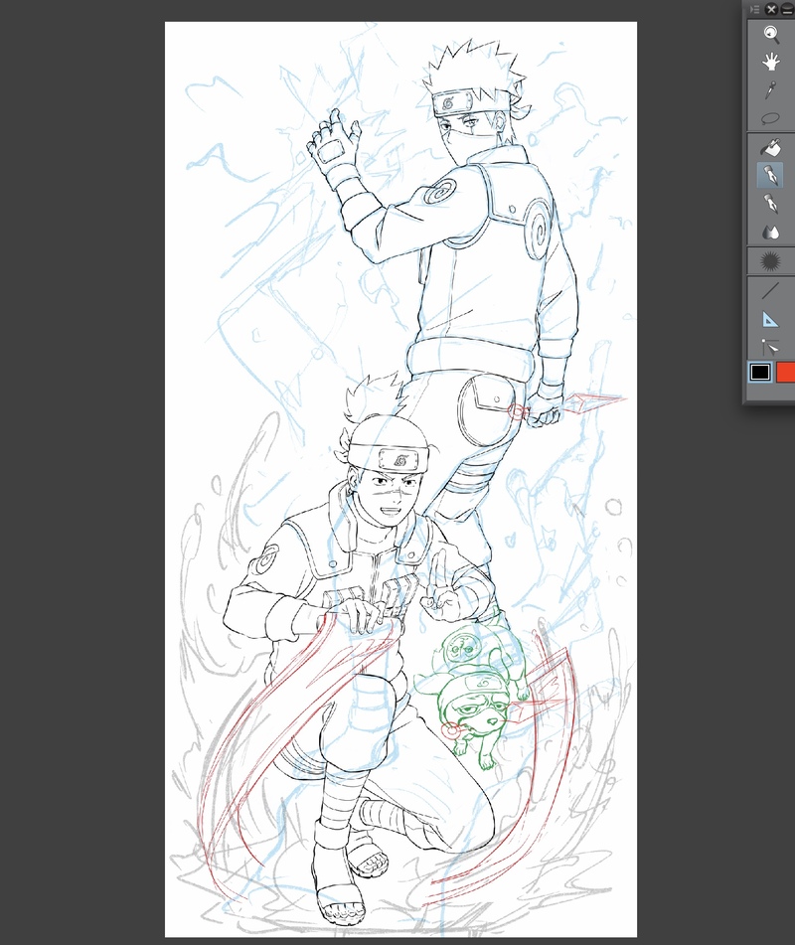Viewport: 795px width, 945px height.
Task: Select the Blend droplets tool
Action: [771, 233]
